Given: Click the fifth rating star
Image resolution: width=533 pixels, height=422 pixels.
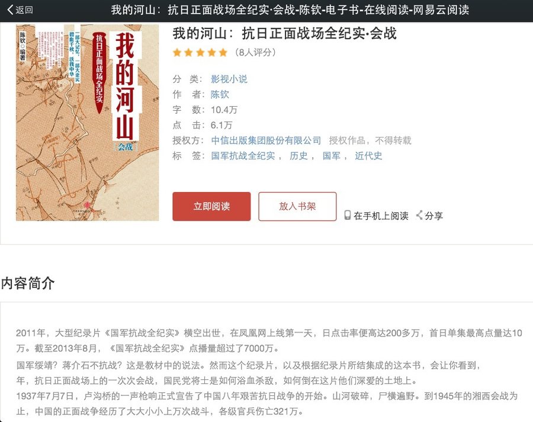Looking at the screenshot, I should tap(223, 53).
